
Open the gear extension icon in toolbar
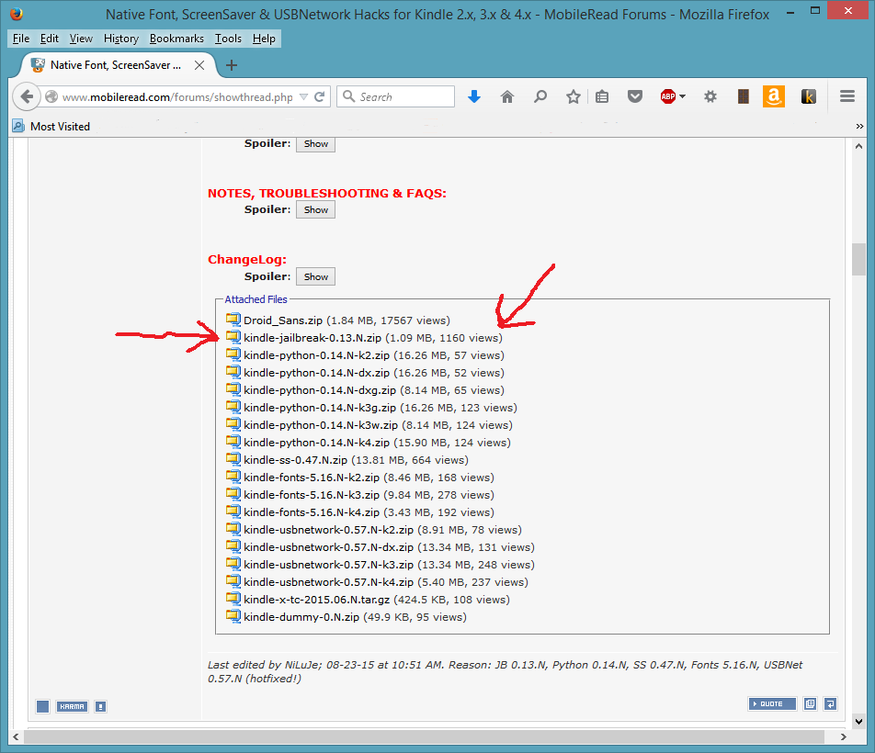click(710, 97)
